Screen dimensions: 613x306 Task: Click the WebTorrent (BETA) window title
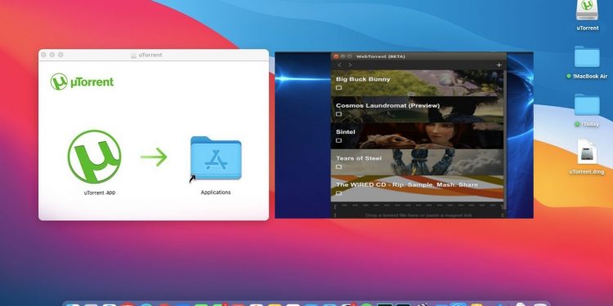[380, 56]
